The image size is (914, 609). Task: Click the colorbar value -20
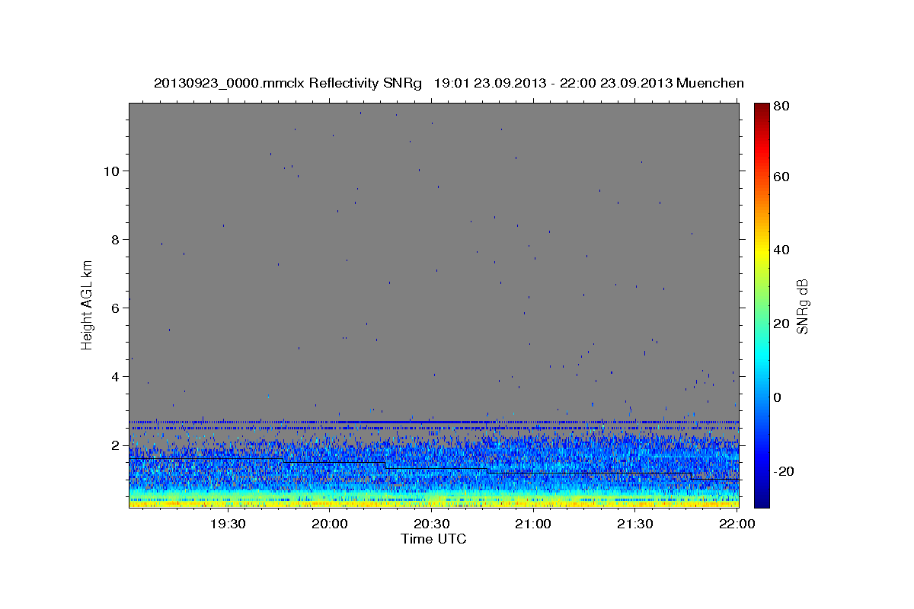(x=785, y=471)
